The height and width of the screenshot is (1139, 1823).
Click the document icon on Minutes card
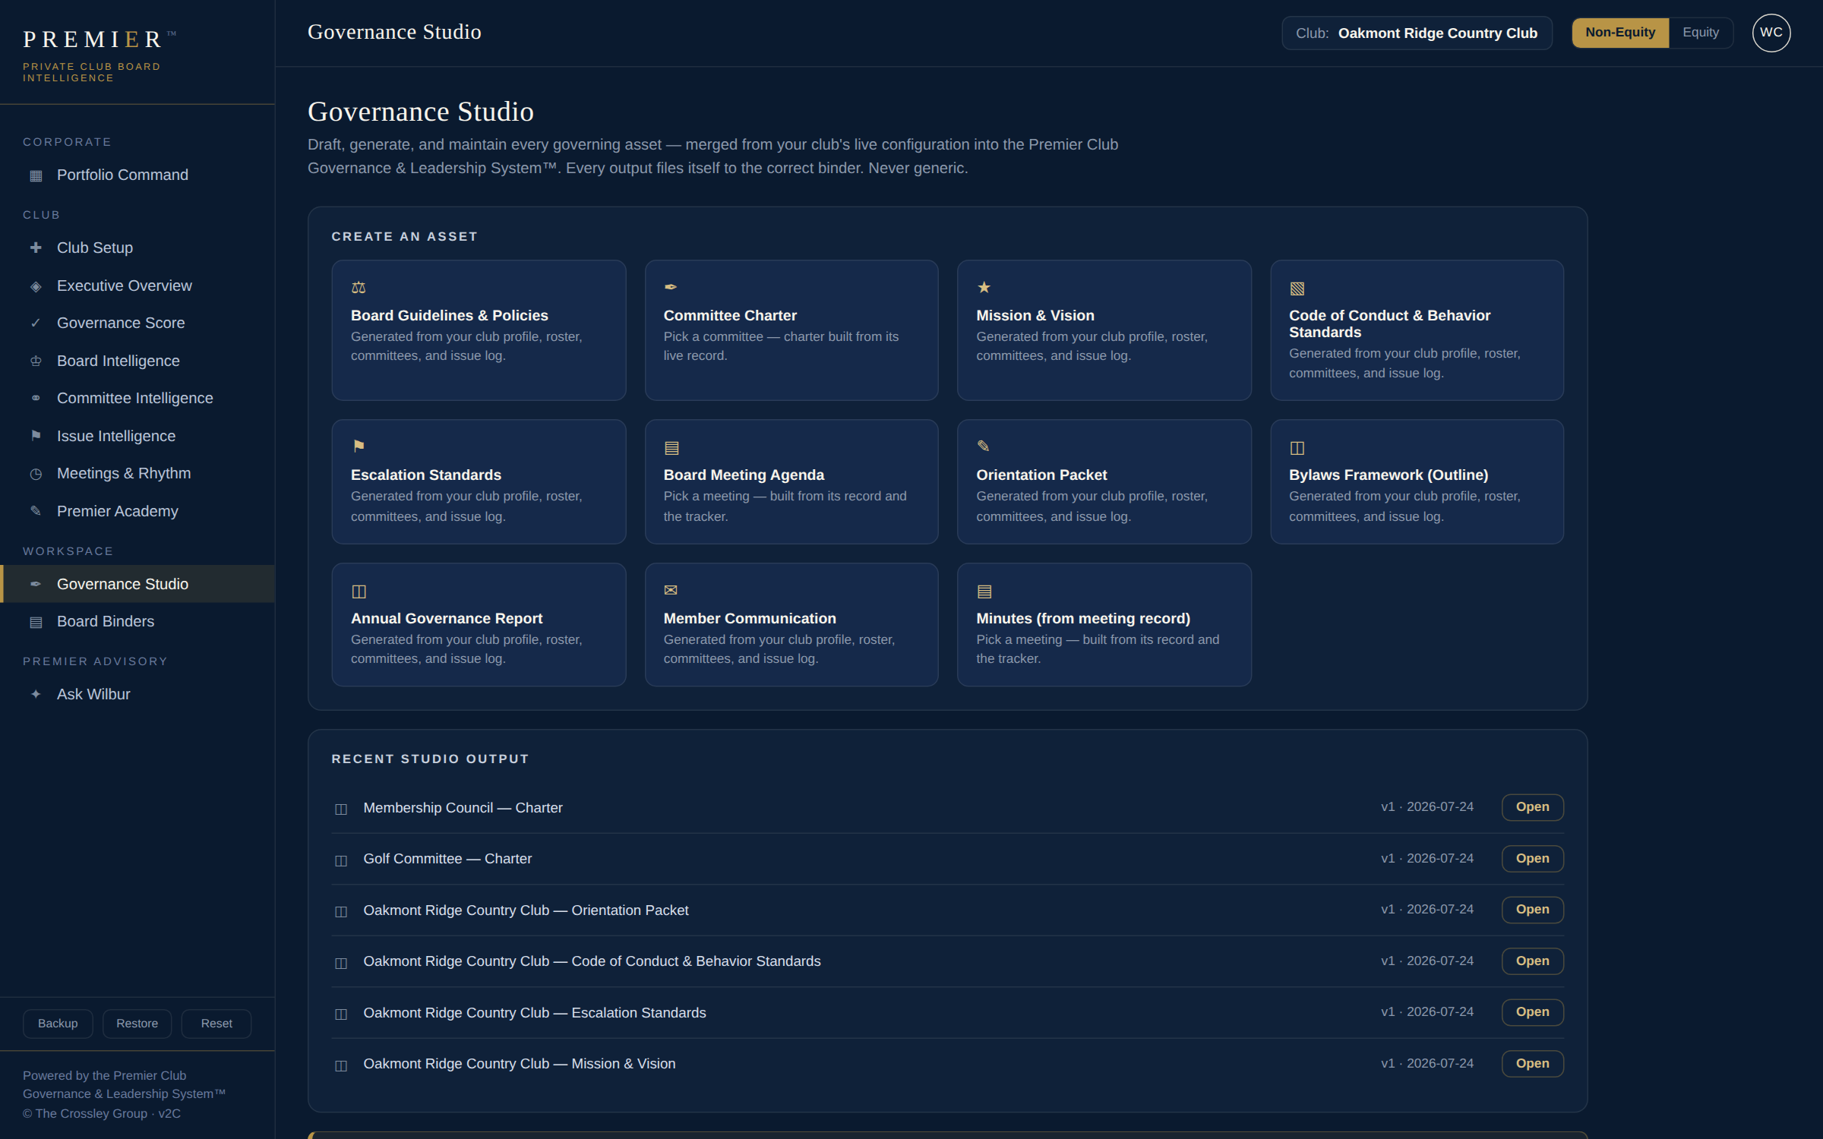pyautogui.click(x=984, y=592)
